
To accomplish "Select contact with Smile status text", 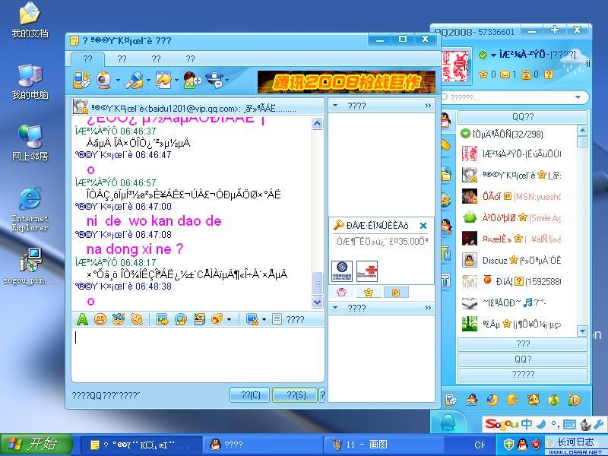I will 518,217.
